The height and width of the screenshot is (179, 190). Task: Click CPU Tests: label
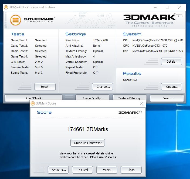tap(18, 62)
